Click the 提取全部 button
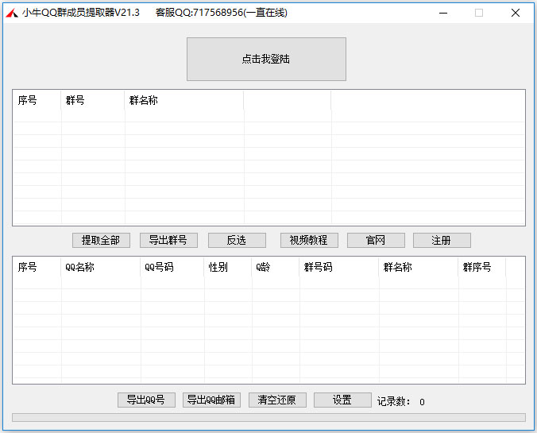This screenshot has width=537, height=433. (101, 240)
